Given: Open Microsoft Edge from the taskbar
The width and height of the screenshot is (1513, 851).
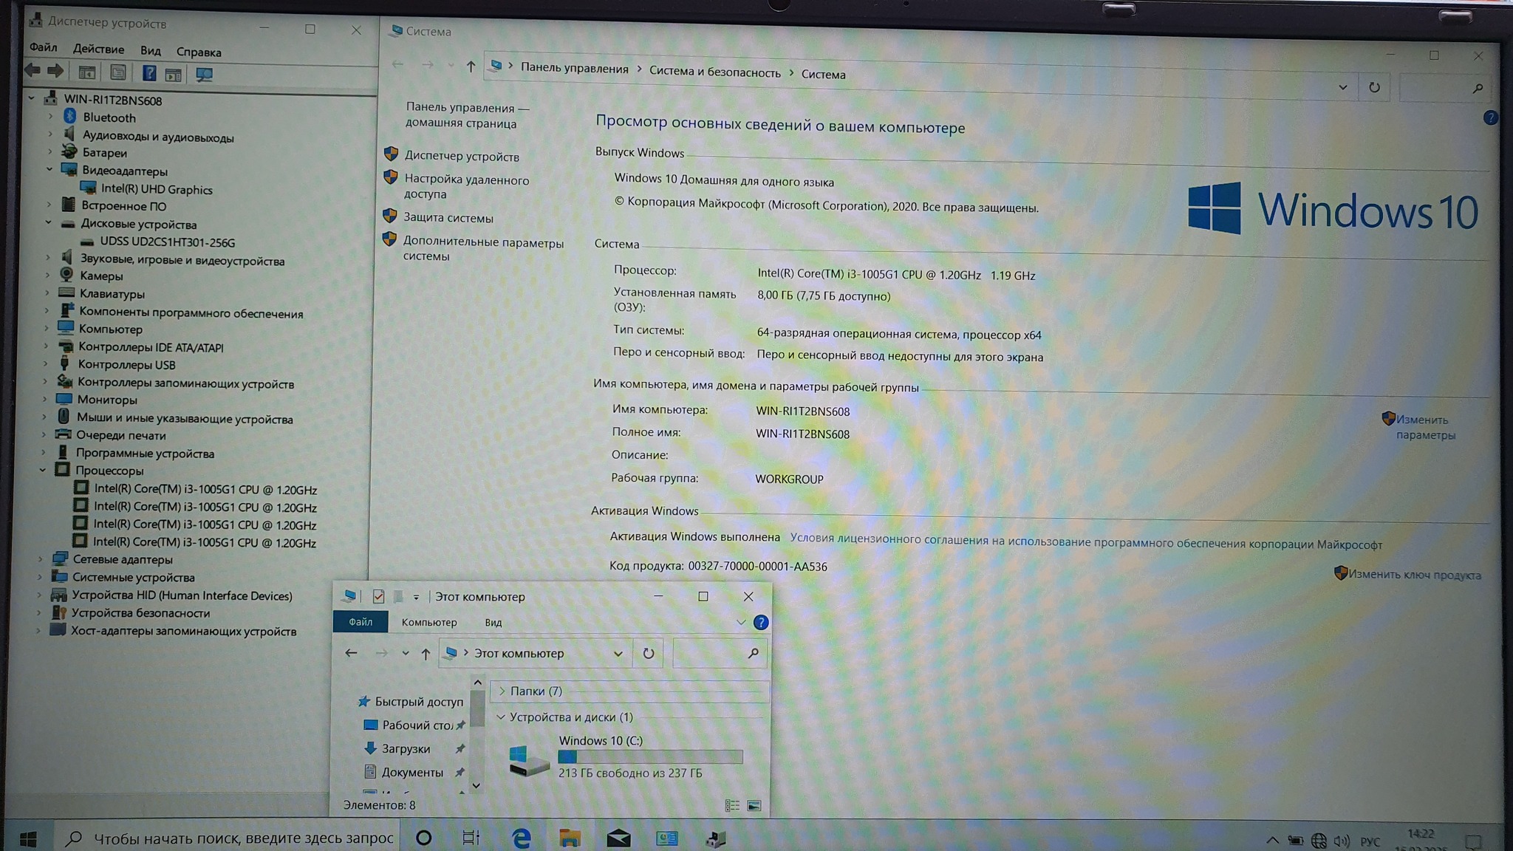Looking at the screenshot, I should coord(522,838).
